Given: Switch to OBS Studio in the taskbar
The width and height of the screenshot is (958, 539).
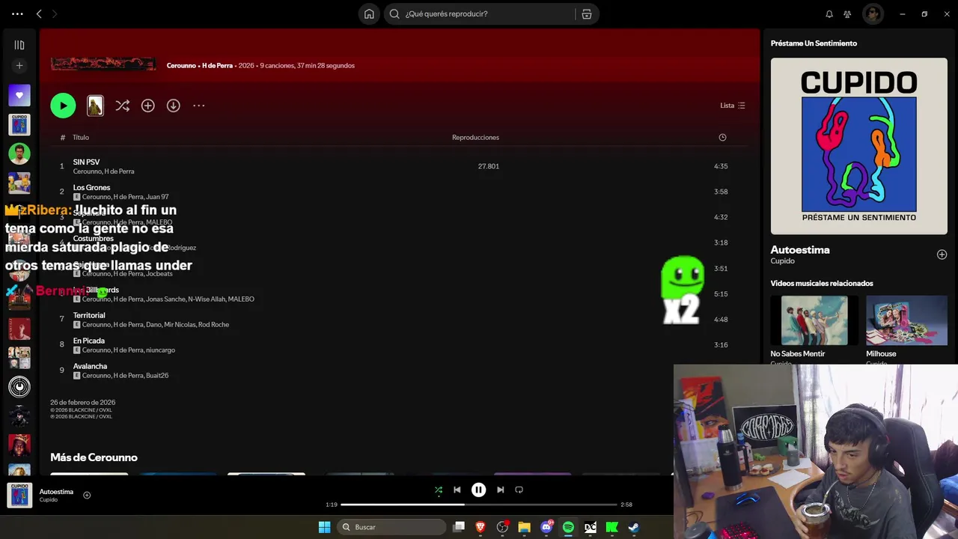Looking at the screenshot, I should [502, 527].
